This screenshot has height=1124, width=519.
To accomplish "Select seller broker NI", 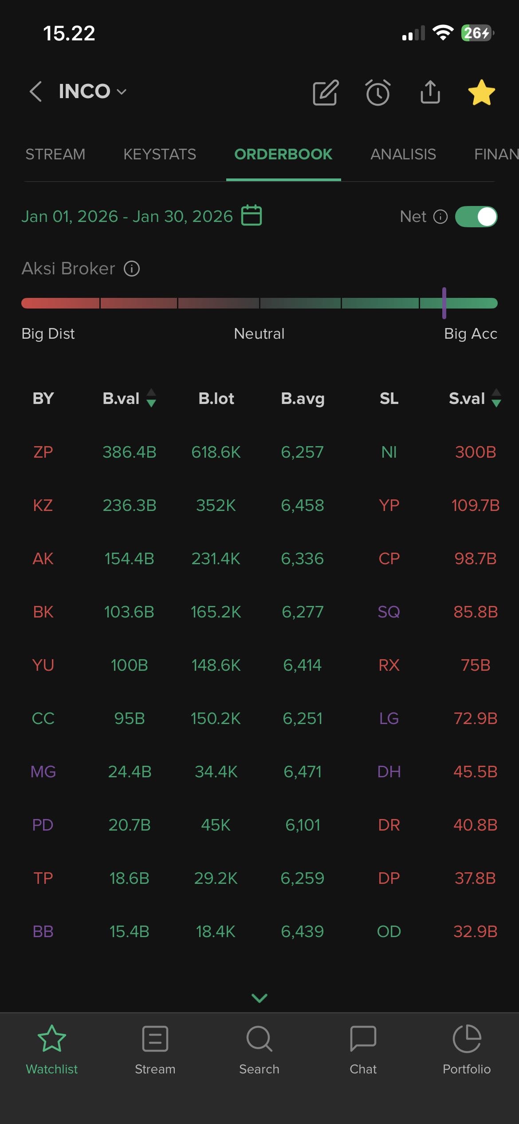I will tap(389, 452).
